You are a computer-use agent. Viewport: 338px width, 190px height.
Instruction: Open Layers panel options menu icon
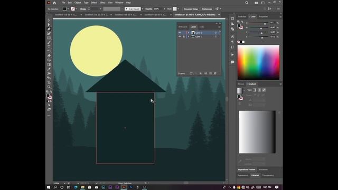pyautogui.click(x=219, y=27)
